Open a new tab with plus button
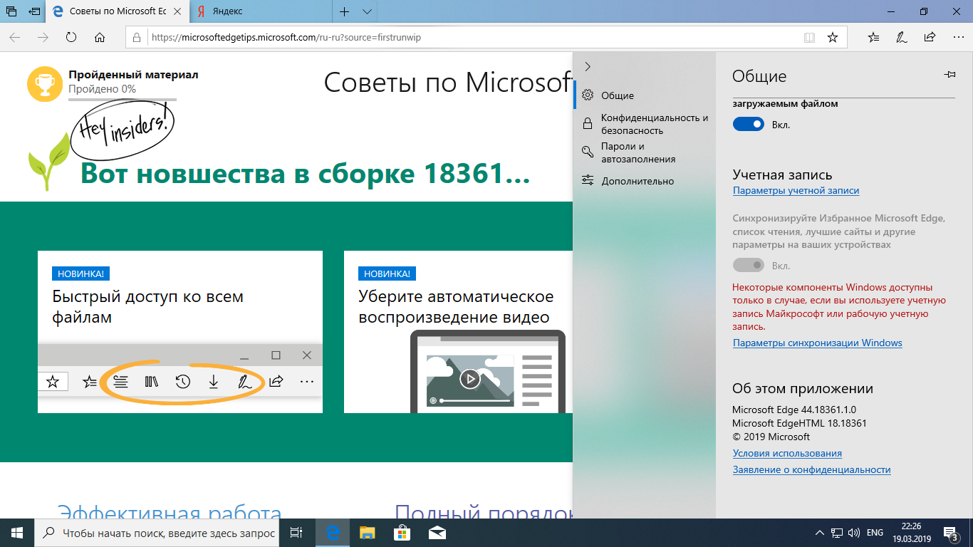The image size is (973, 547). 345,11
